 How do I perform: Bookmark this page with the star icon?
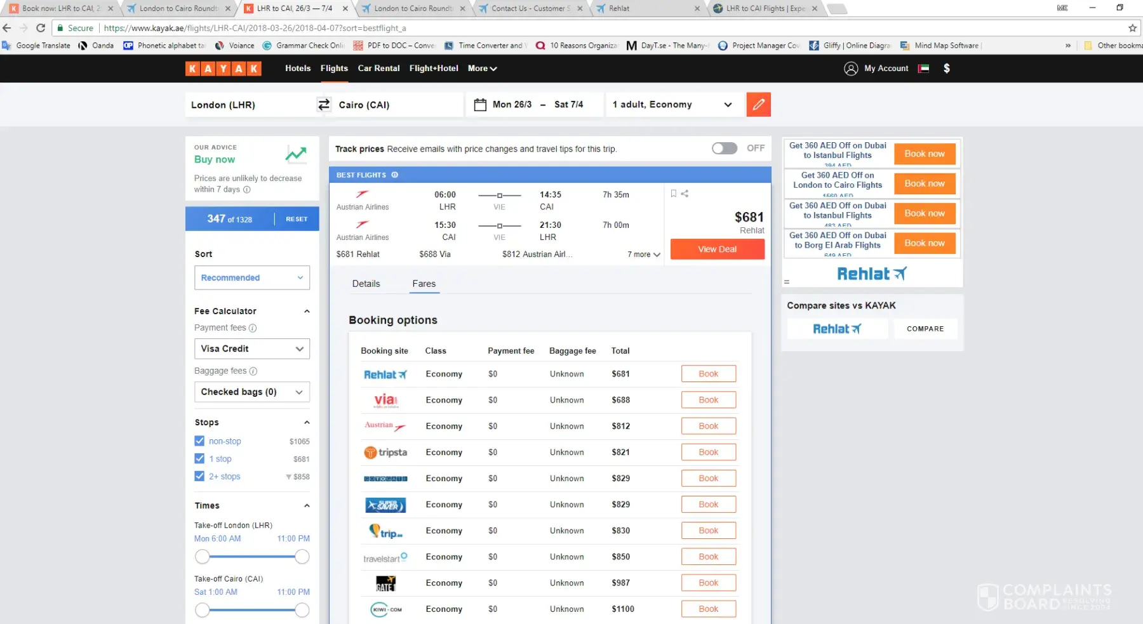[x=1132, y=28]
